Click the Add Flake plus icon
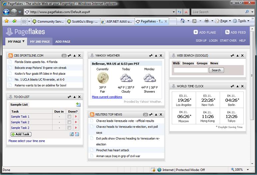 pos(196,32)
